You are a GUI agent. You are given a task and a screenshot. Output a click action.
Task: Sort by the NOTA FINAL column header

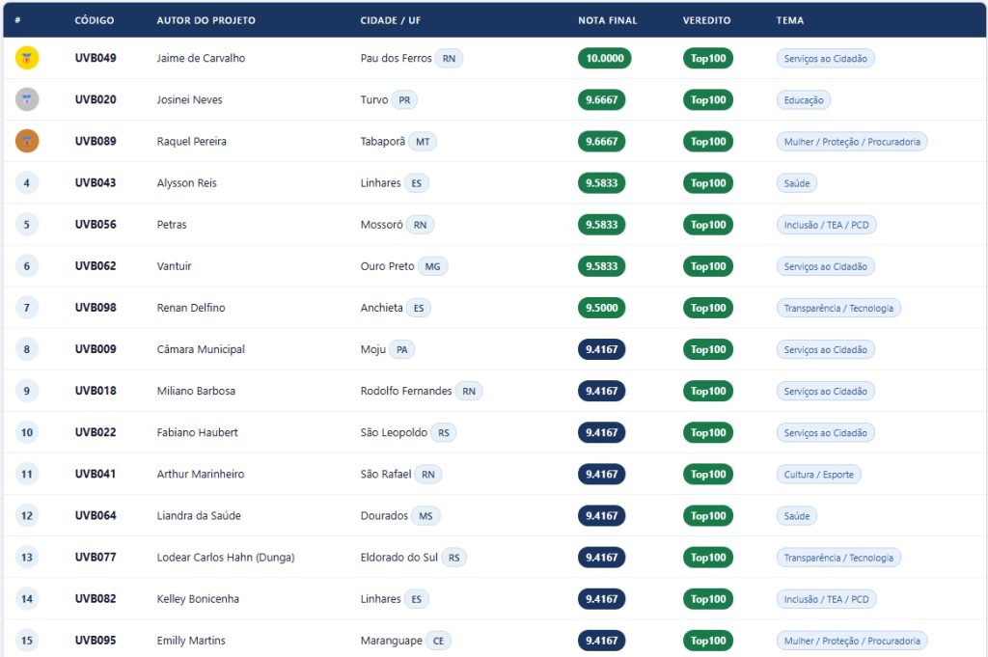coord(608,20)
